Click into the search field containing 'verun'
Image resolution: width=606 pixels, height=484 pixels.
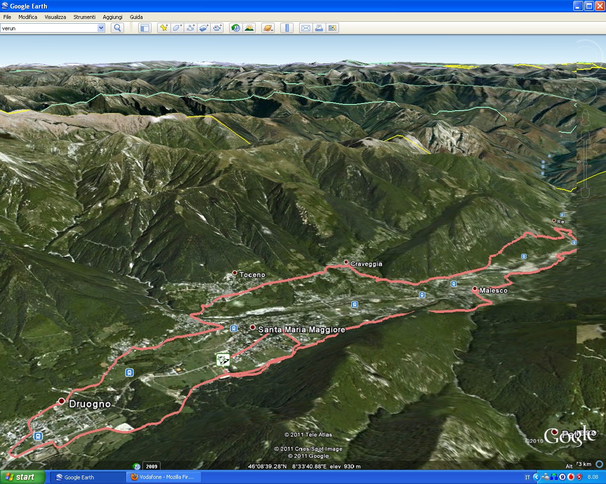[49, 28]
